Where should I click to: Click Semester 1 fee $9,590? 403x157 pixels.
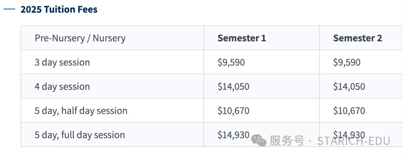(231, 62)
